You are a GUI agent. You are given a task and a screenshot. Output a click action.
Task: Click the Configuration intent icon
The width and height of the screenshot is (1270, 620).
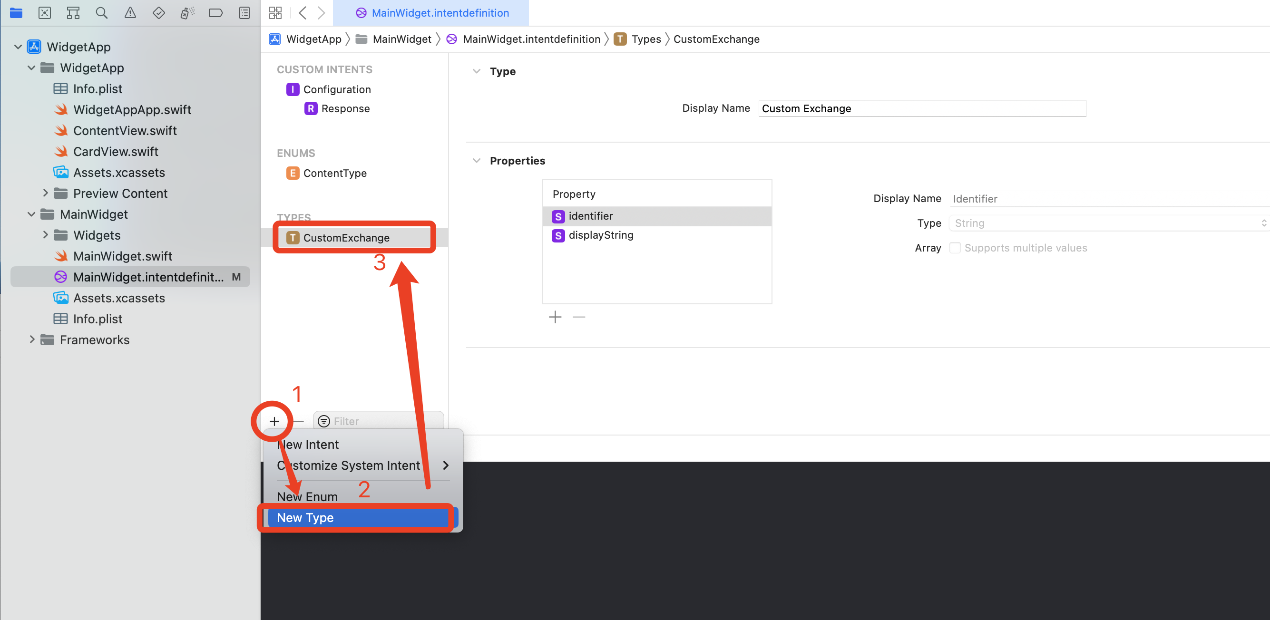click(x=293, y=88)
